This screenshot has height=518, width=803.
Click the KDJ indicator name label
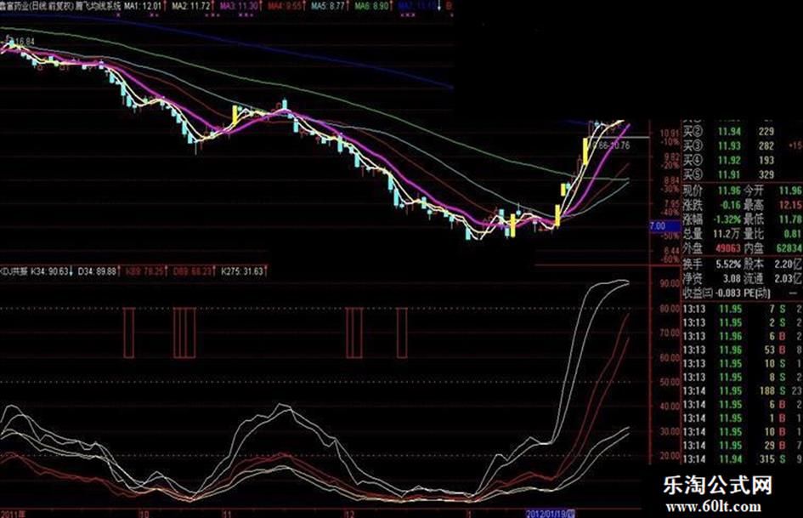coord(14,270)
